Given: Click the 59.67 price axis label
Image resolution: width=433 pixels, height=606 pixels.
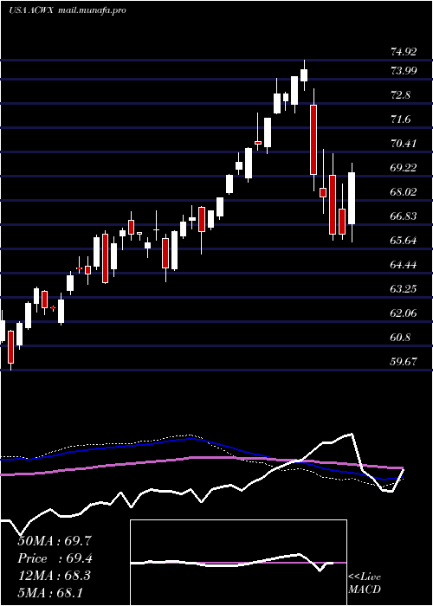Looking at the screenshot, I should 404,362.
